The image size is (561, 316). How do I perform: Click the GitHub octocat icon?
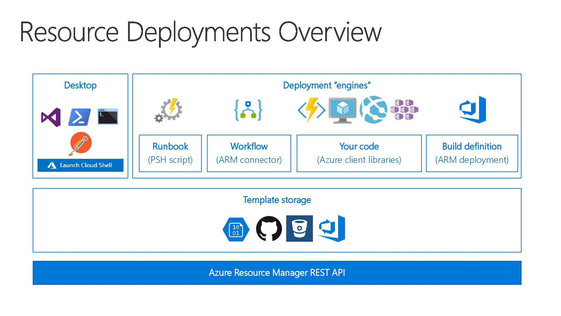click(269, 229)
